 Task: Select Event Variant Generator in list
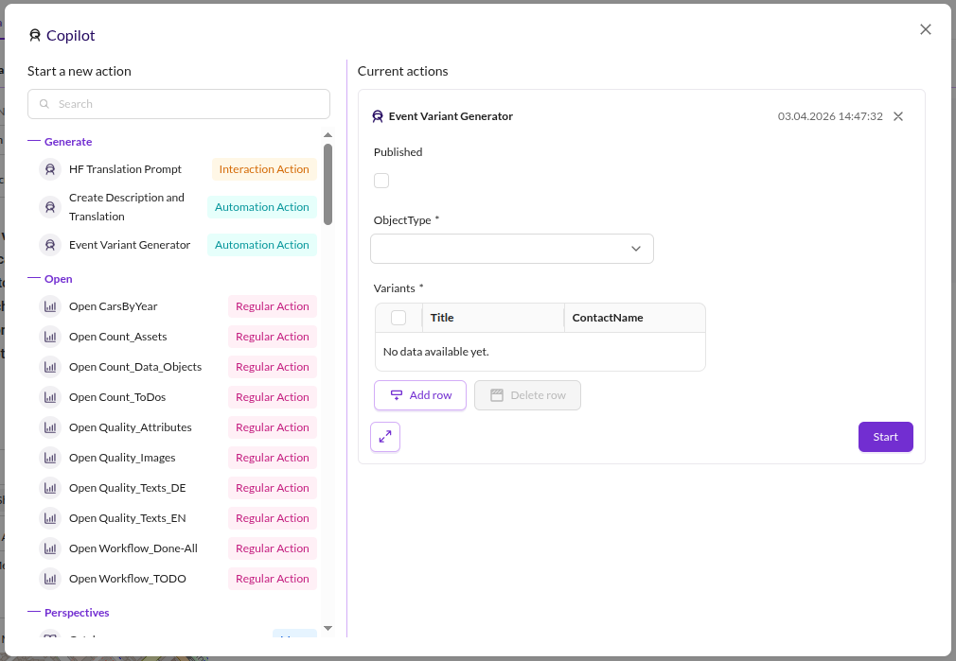click(x=178, y=245)
